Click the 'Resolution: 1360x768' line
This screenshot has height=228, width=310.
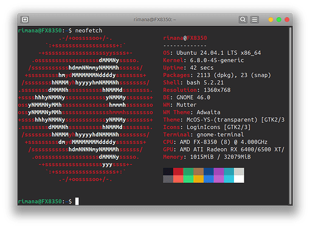click(x=197, y=90)
